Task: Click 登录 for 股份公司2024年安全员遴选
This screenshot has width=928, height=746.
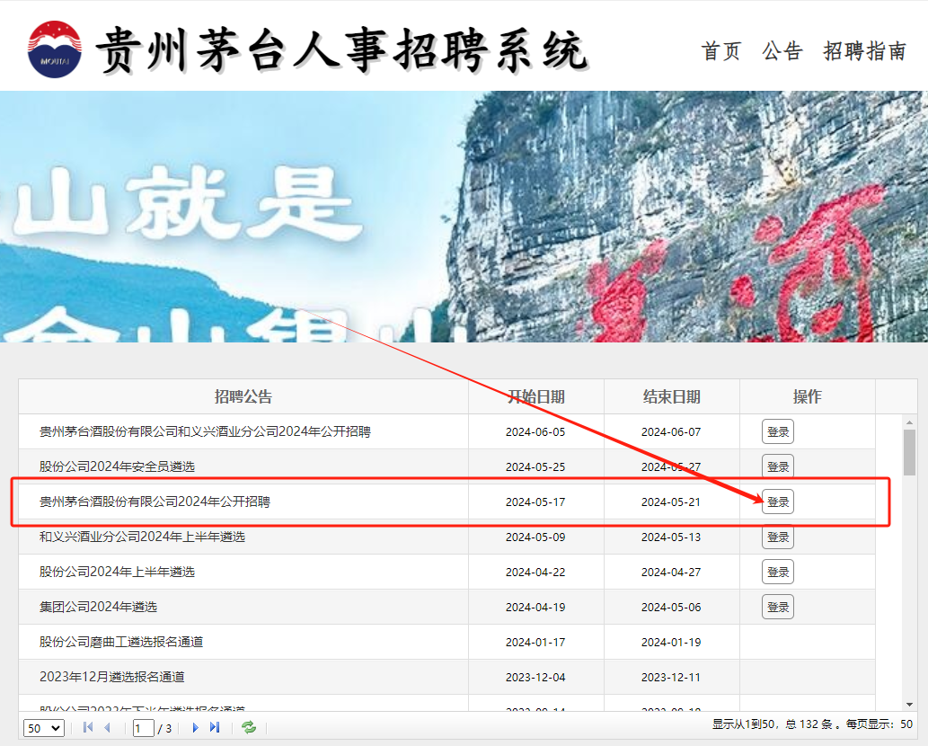Action: [x=777, y=466]
